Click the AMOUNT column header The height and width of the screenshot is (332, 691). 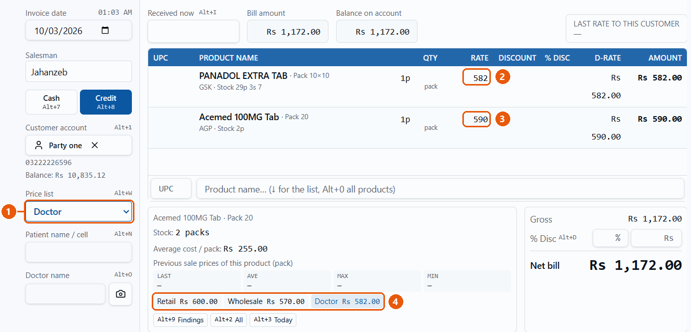[x=665, y=58]
